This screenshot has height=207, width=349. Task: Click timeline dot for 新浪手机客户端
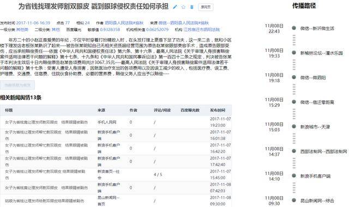[294, 175]
